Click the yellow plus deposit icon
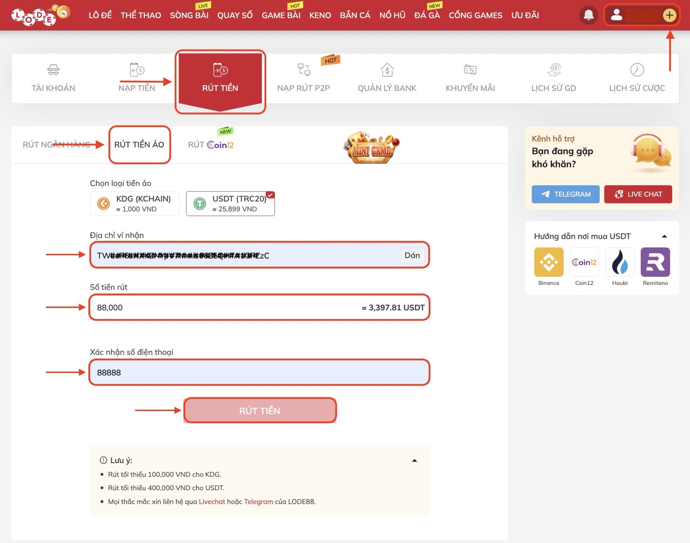The width and height of the screenshot is (690, 543). click(x=670, y=15)
